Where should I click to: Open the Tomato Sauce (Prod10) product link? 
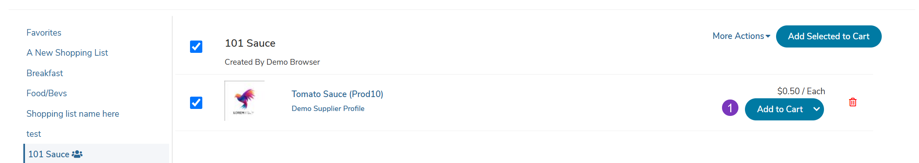click(x=337, y=94)
